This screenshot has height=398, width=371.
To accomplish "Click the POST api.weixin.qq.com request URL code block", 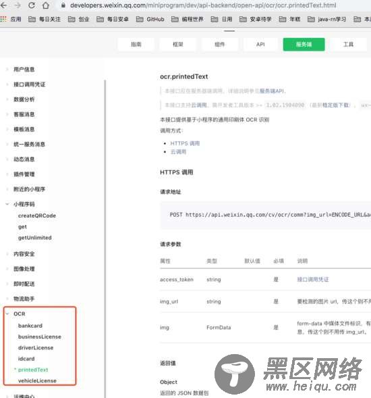I will click(x=265, y=215).
